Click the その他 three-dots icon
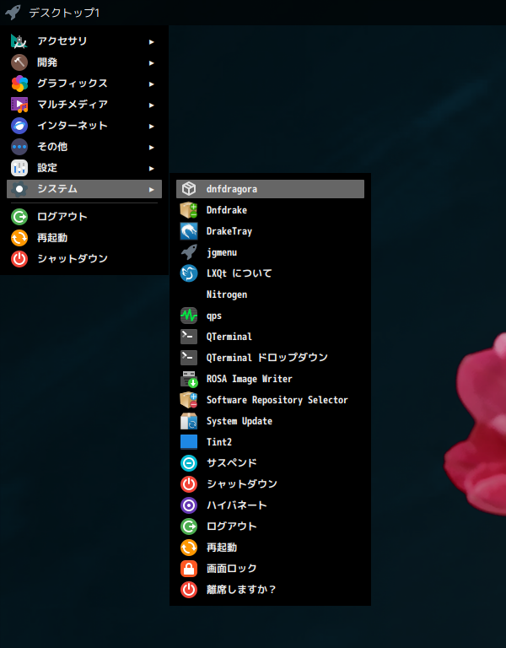This screenshot has height=648, width=506. (19, 147)
